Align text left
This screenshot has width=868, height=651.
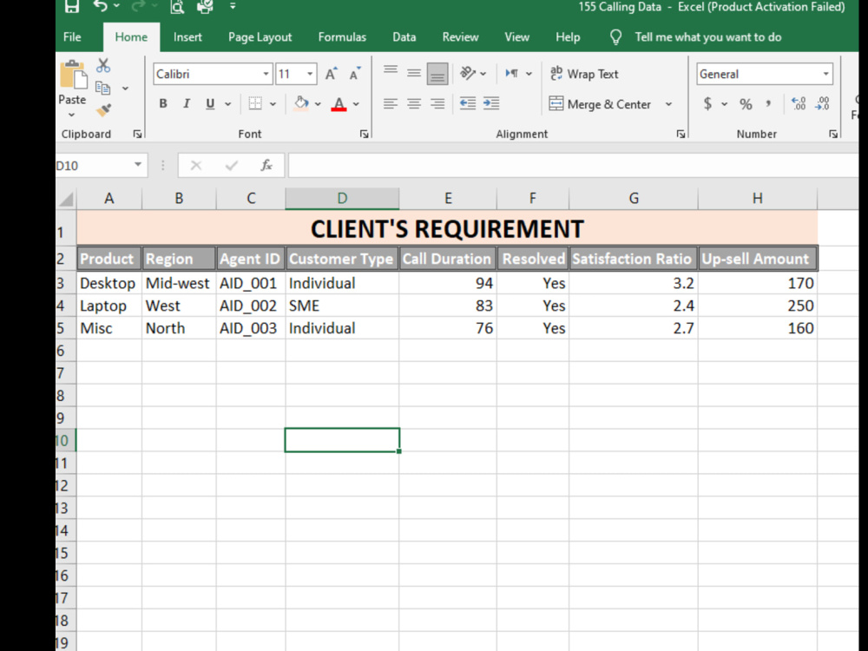pos(391,103)
